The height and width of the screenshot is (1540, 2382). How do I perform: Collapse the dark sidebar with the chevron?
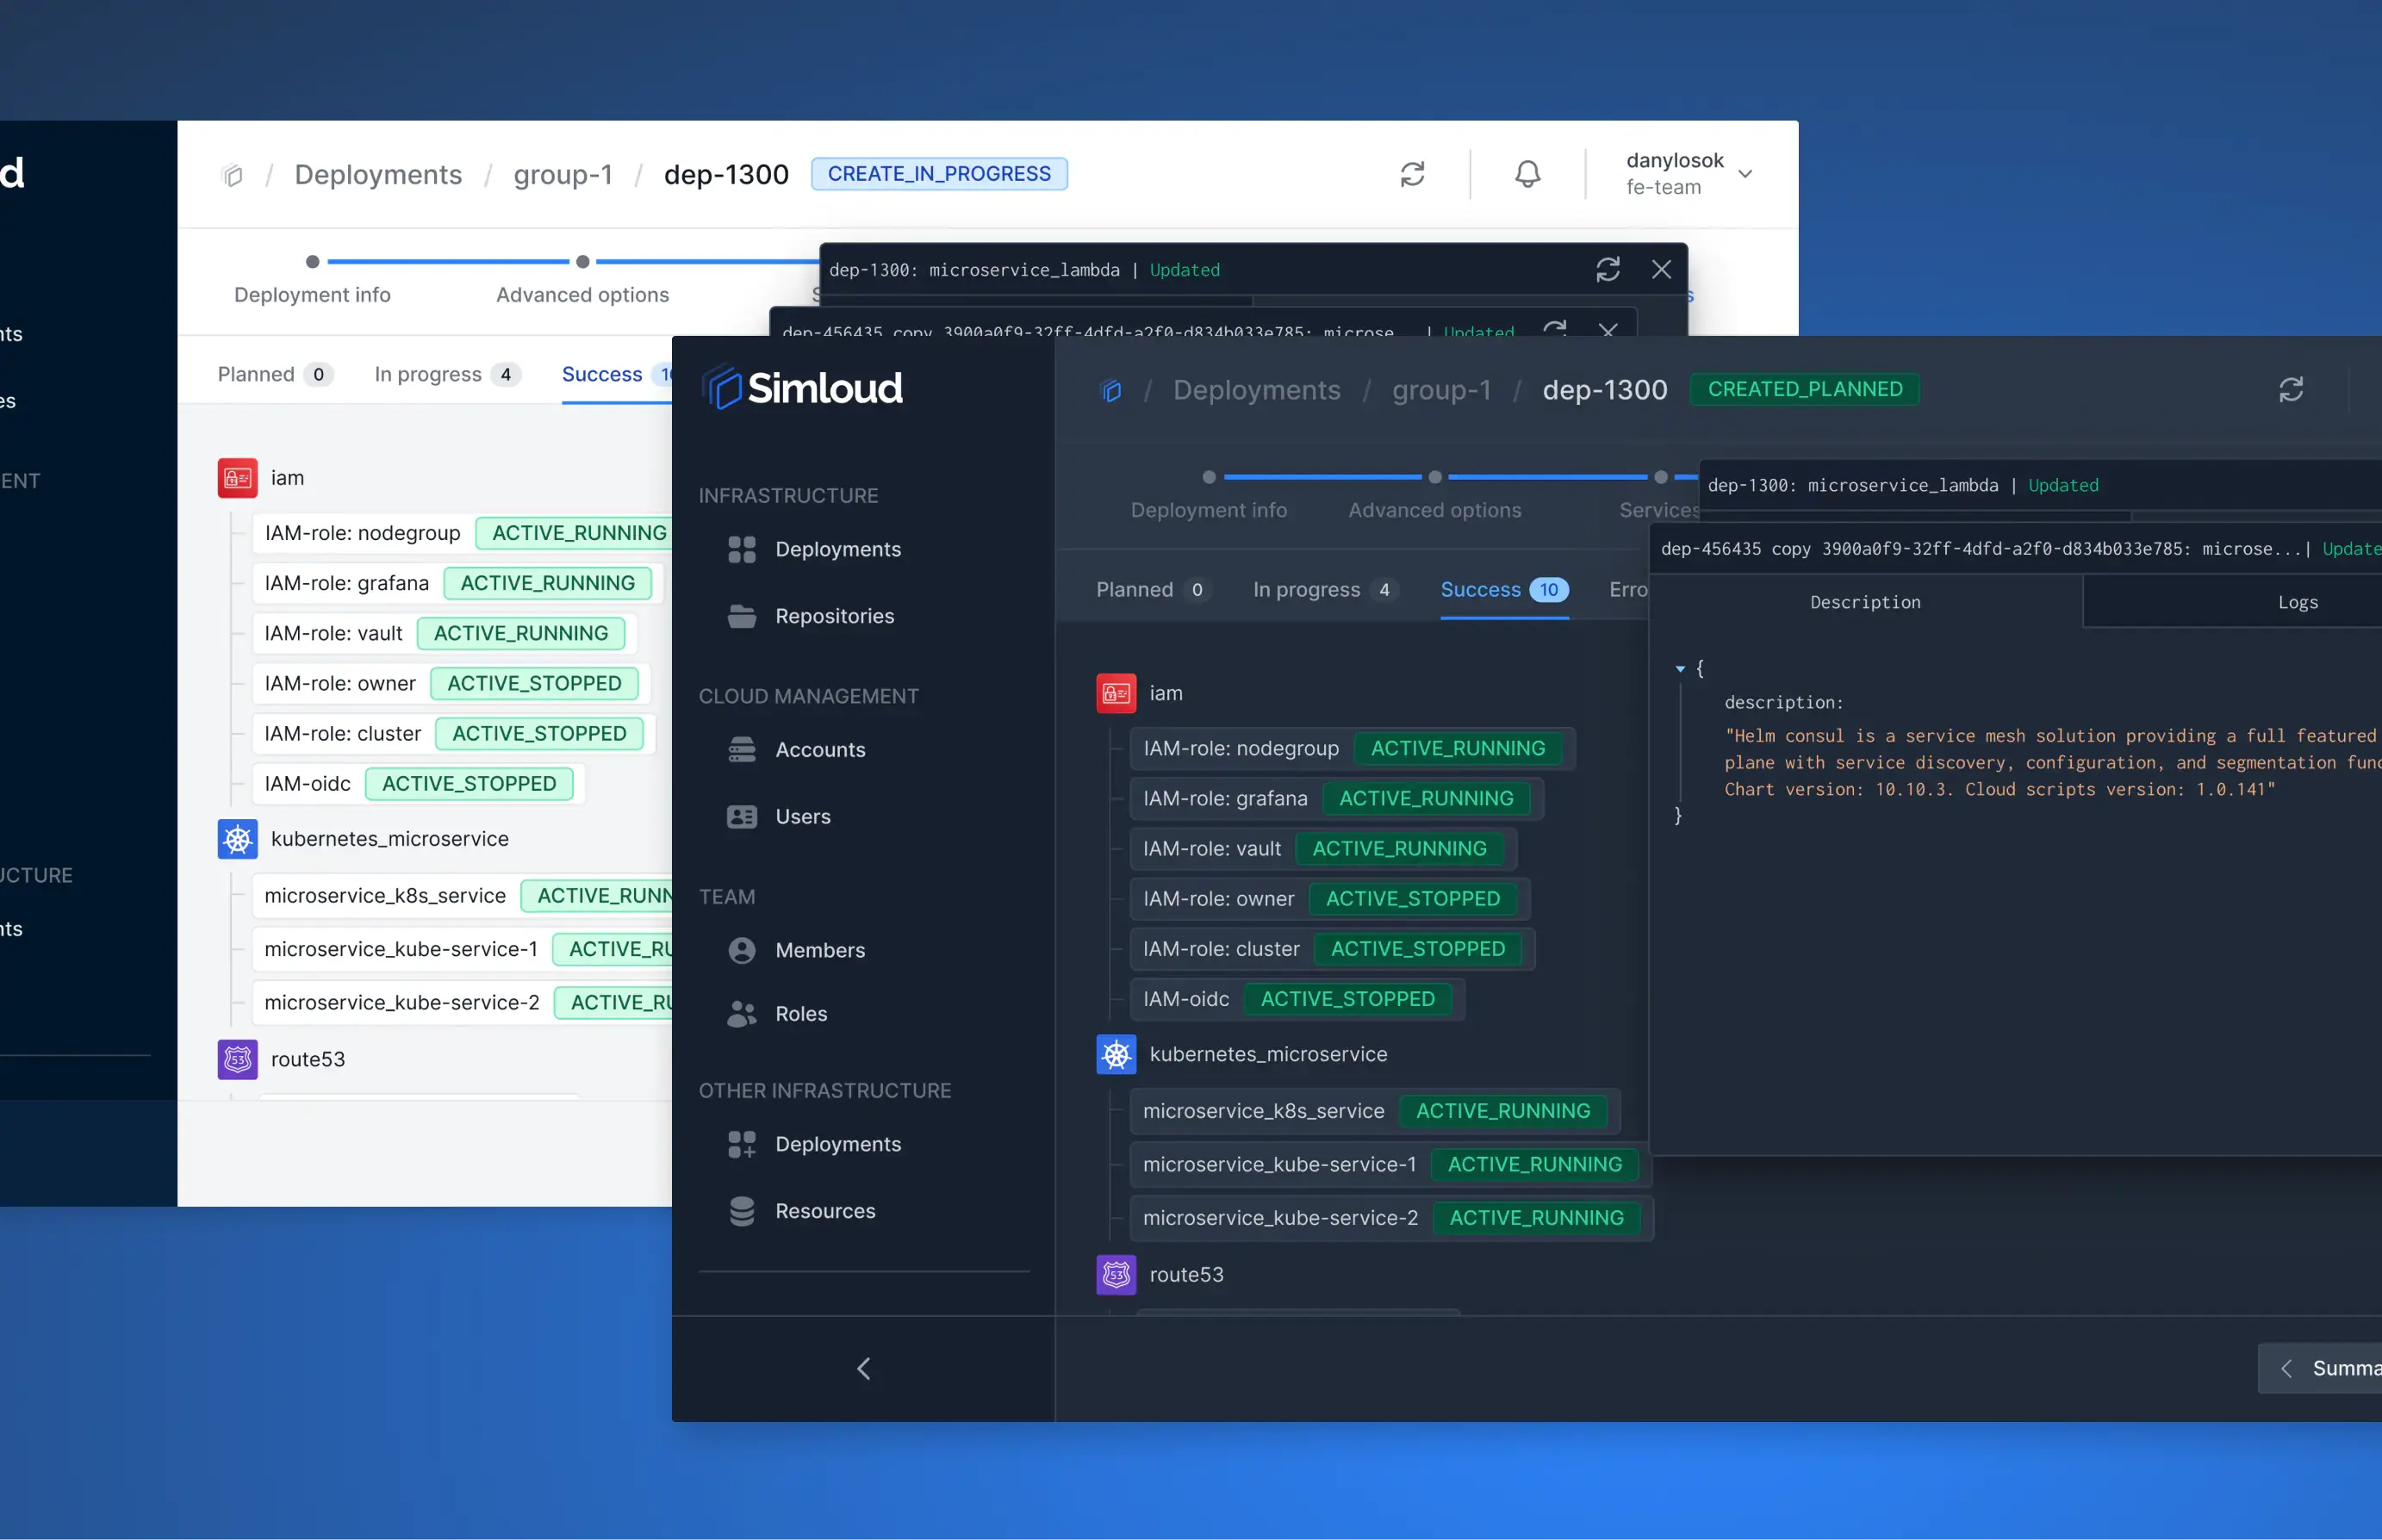click(x=864, y=1369)
